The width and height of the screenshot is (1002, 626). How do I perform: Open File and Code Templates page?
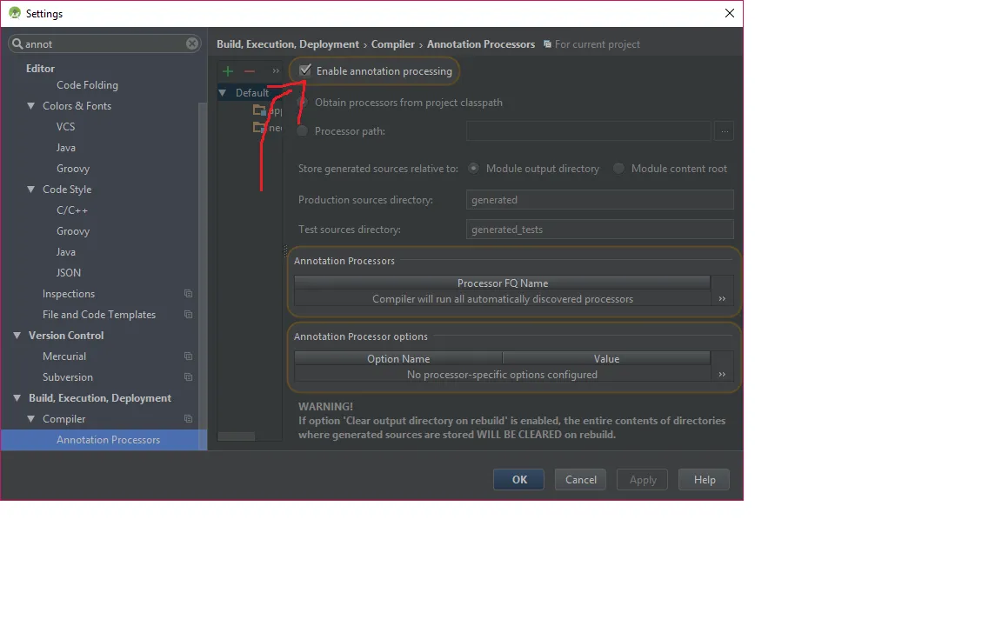click(99, 314)
